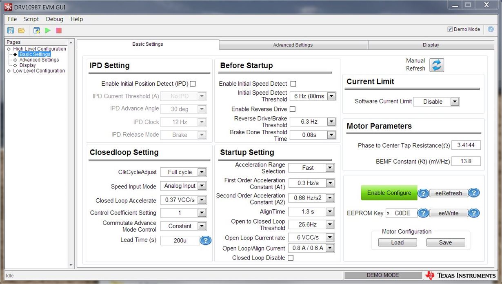Click Lead Time (s) input field
This screenshot has width=502, height=284.
click(x=180, y=240)
